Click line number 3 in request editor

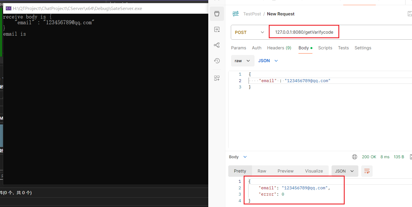(x=240, y=87)
